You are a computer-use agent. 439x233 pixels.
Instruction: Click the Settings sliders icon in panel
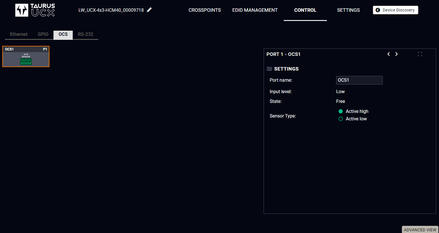point(269,69)
